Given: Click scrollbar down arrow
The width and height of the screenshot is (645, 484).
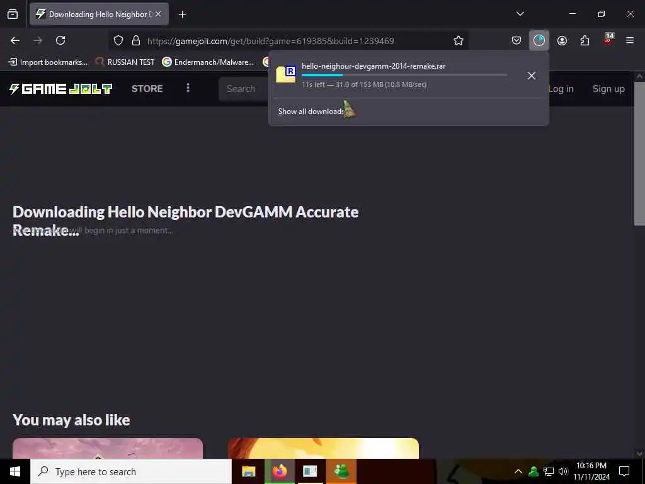Looking at the screenshot, I should tap(639, 454).
